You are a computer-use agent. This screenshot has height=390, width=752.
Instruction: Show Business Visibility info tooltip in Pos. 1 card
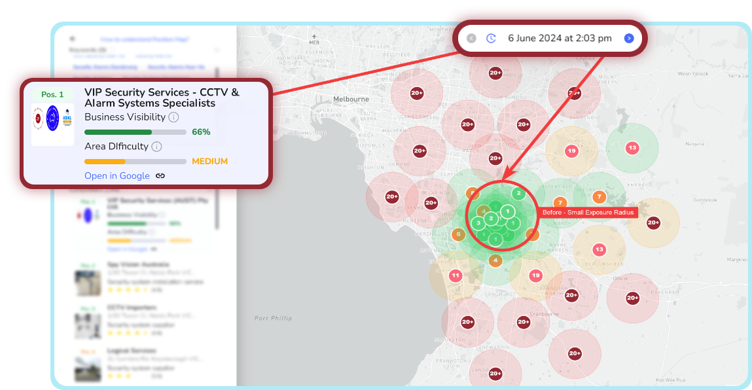point(173,117)
